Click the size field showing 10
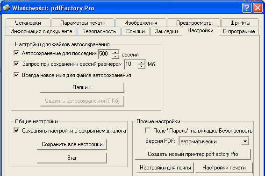The width and height of the screenshot is (265, 176). [x=131, y=64]
